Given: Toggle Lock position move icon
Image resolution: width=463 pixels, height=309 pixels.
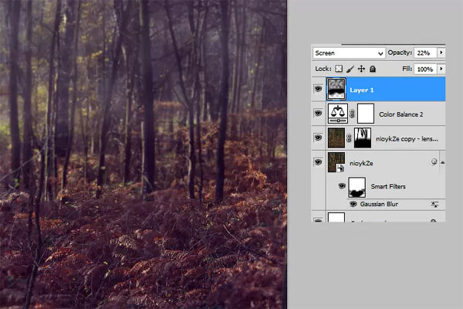Looking at the screenshot, I should point(361,69).
